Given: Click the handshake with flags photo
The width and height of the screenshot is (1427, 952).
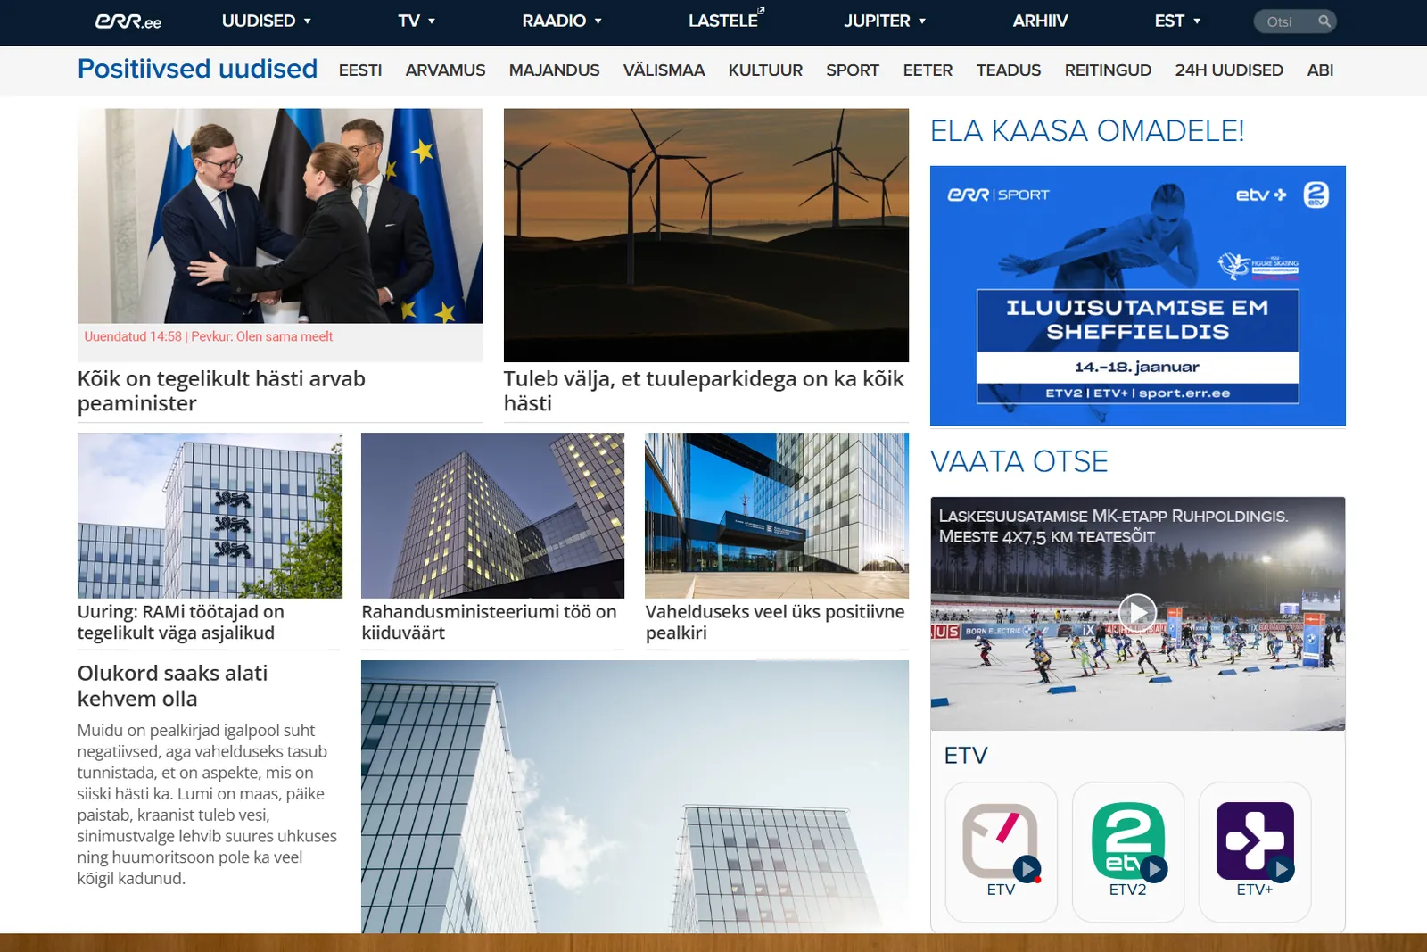Looking at the screenshot, I should (x=280, y=216).
